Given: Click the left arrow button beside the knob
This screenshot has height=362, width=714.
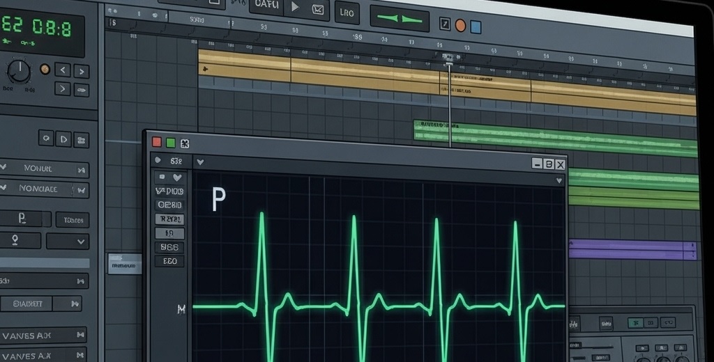Looking at the screenshot, I should [x=63, y=70].
